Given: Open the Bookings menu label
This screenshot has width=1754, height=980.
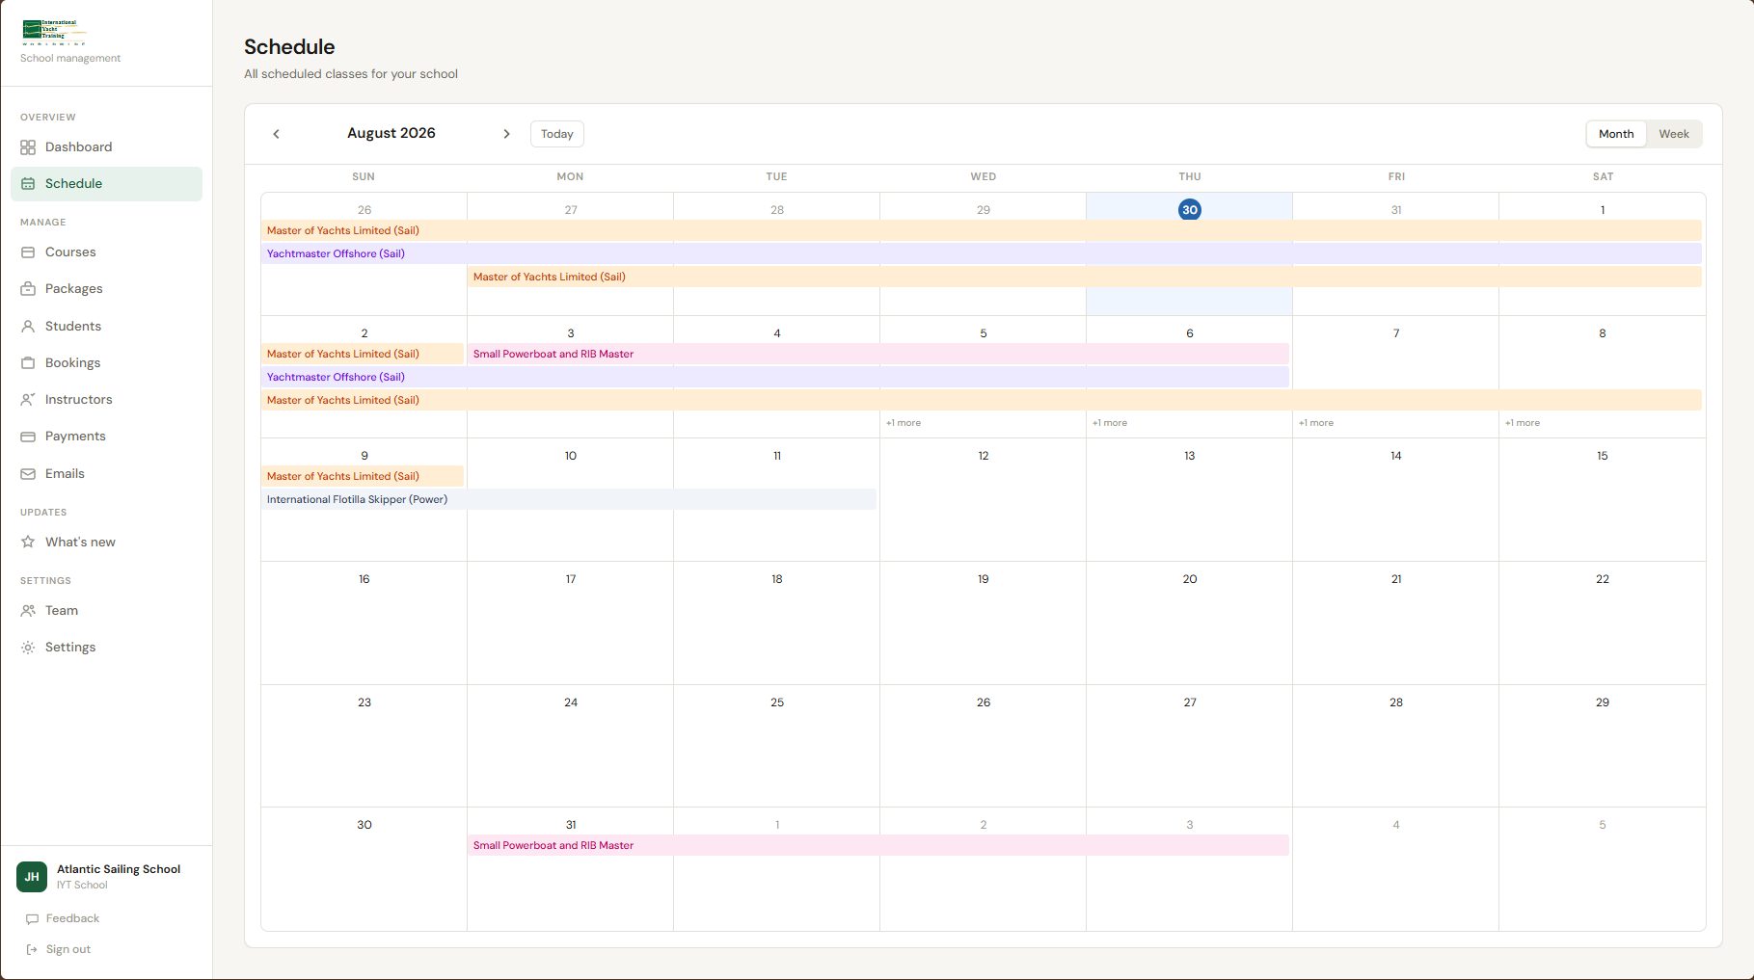Looking at the screenshot, I should tap(72, 363).
